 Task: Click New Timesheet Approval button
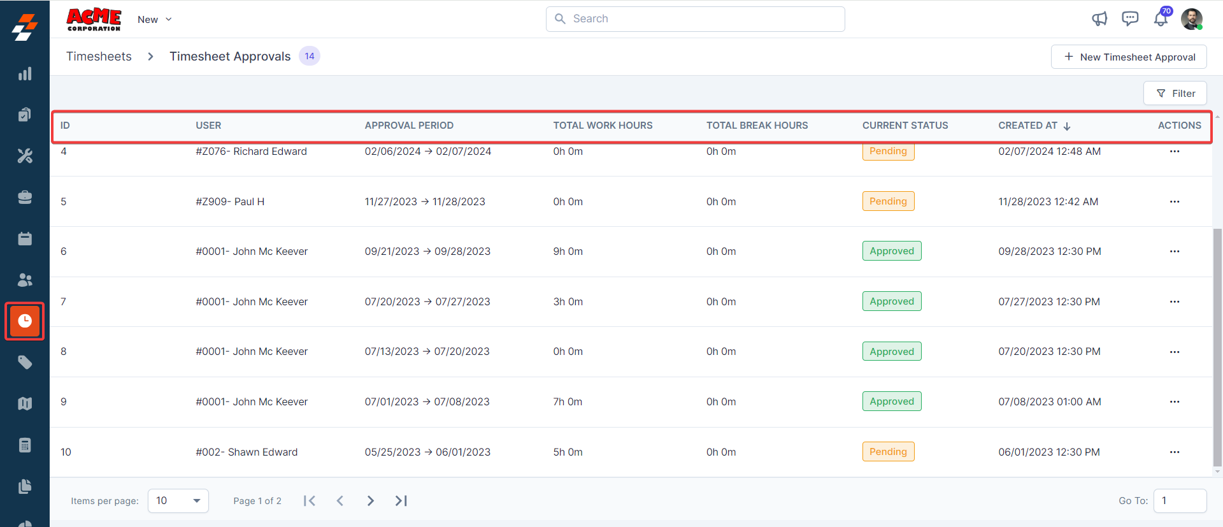1129,57
